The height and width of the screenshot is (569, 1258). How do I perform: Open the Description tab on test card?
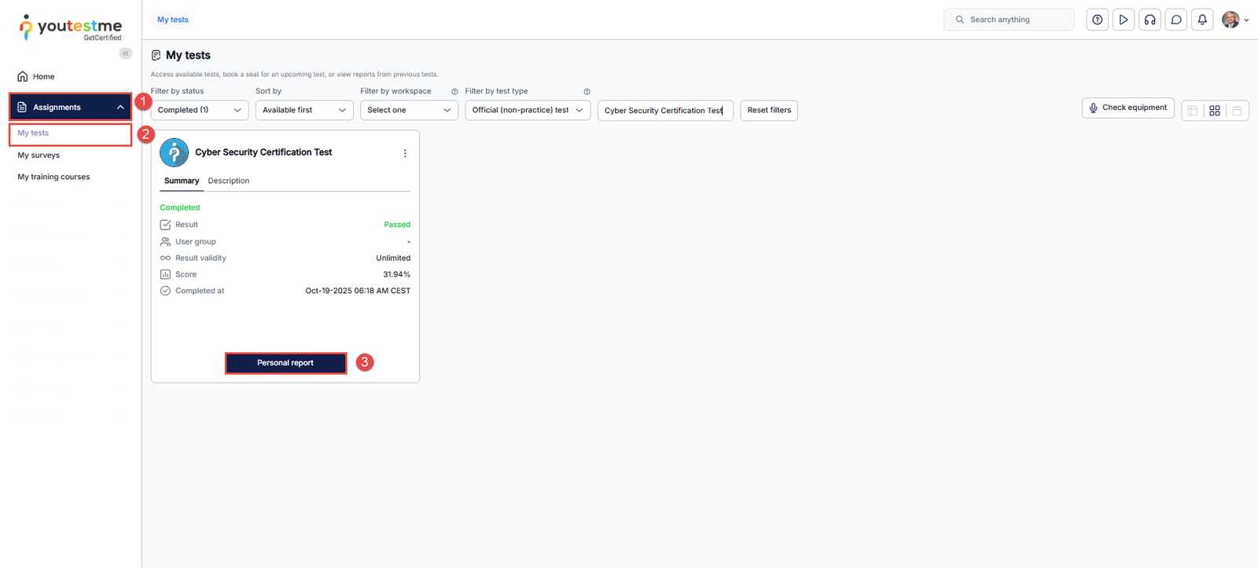click(229, 181)
